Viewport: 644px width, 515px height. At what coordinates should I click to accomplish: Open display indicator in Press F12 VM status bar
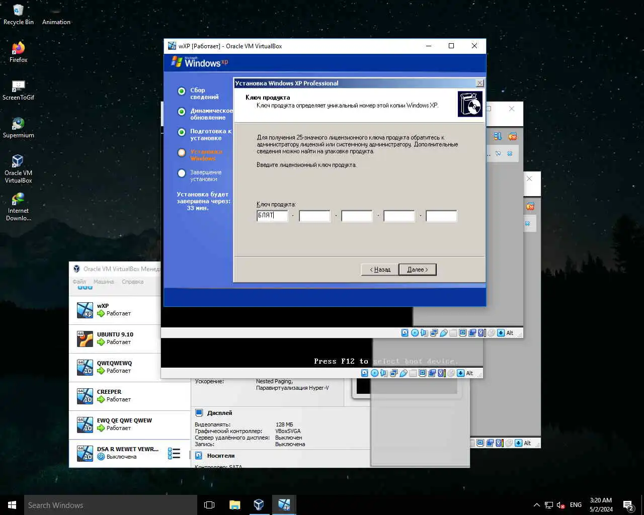pos(423,373)
